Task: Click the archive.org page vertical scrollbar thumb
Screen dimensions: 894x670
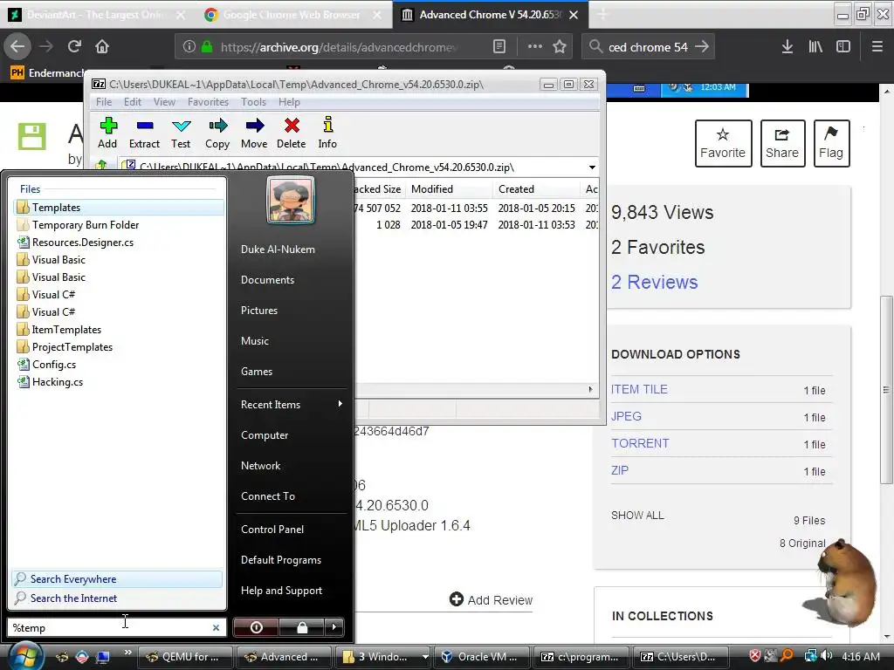Action: click(885, 389)
